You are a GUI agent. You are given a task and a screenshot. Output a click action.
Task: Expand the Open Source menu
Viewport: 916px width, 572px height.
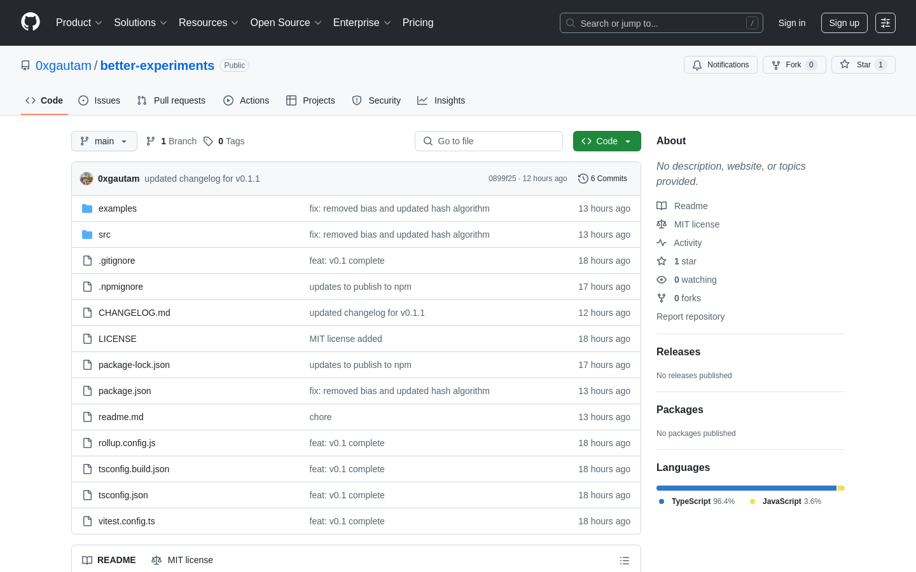(x=286, y=23)
